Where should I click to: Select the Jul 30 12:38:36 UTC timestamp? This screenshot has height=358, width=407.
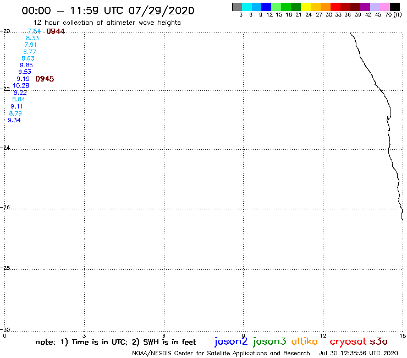(358, 354)
